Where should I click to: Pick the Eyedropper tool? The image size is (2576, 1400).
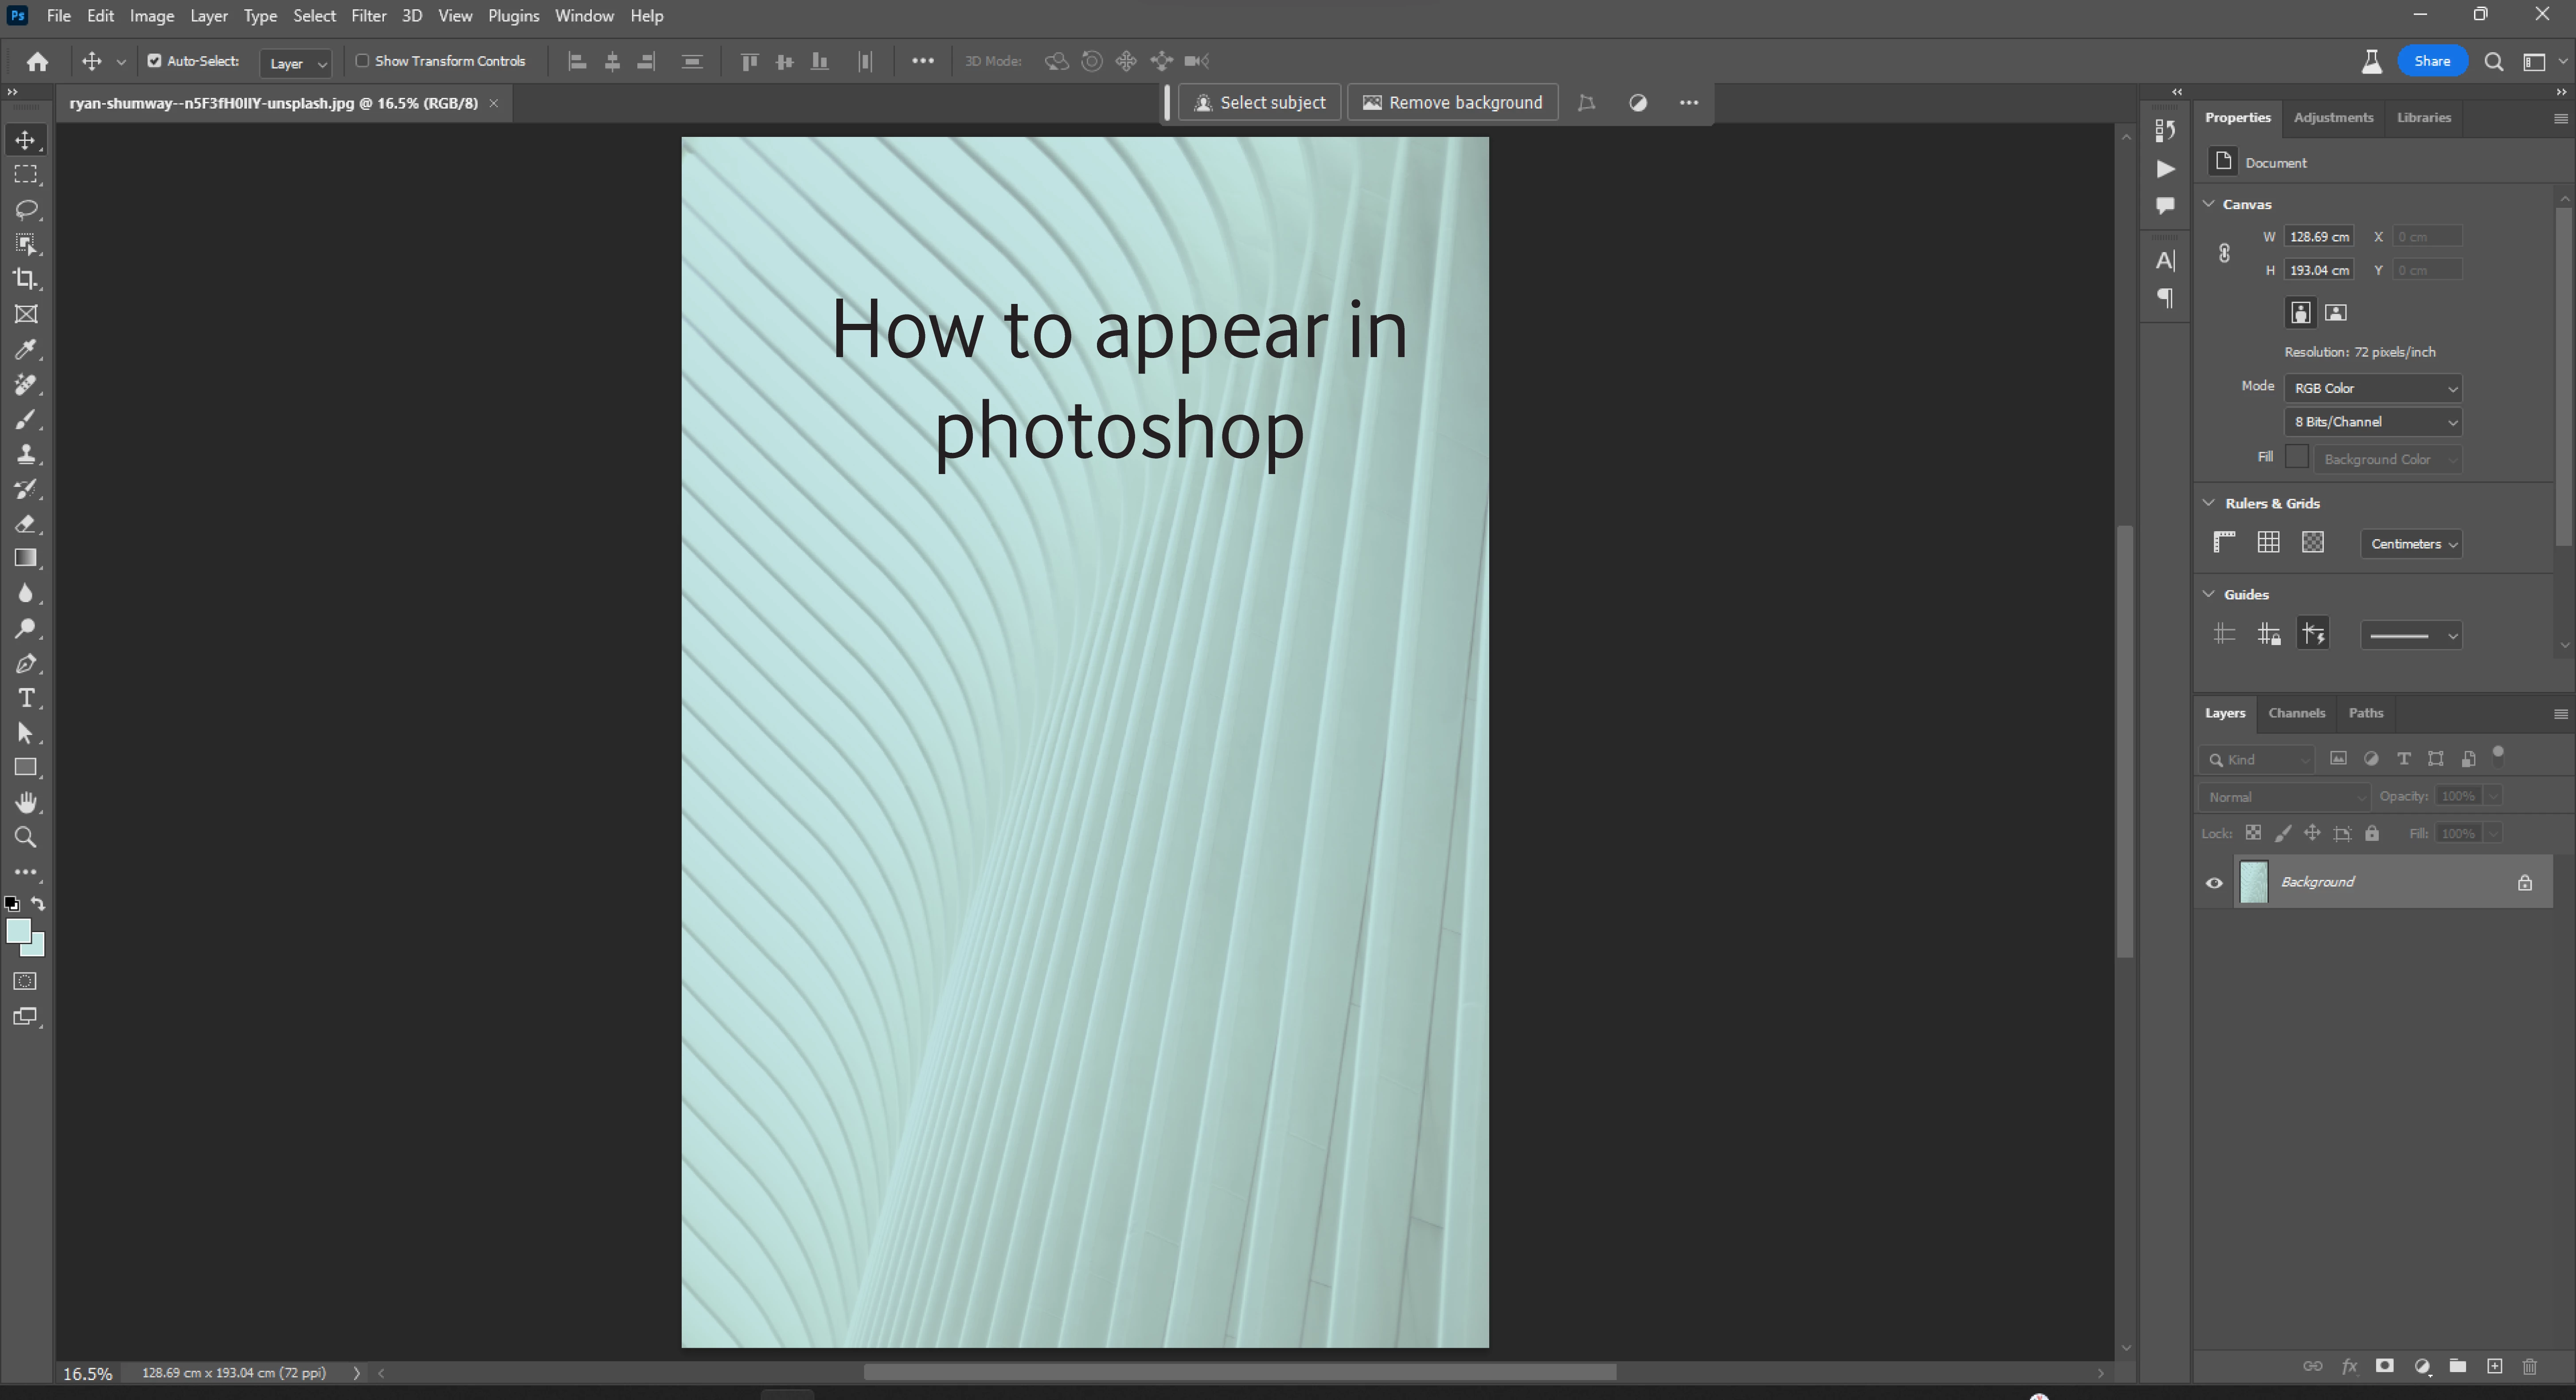[x=26, y=350]
